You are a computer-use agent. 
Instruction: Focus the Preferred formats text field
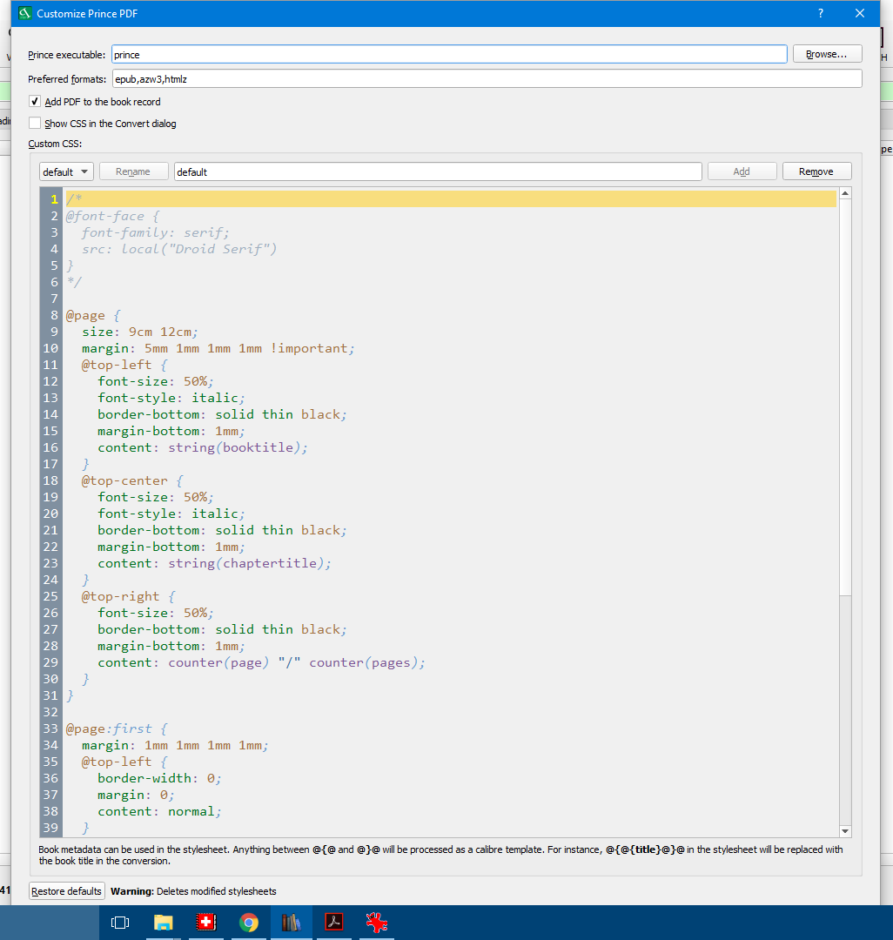[487, 78]
